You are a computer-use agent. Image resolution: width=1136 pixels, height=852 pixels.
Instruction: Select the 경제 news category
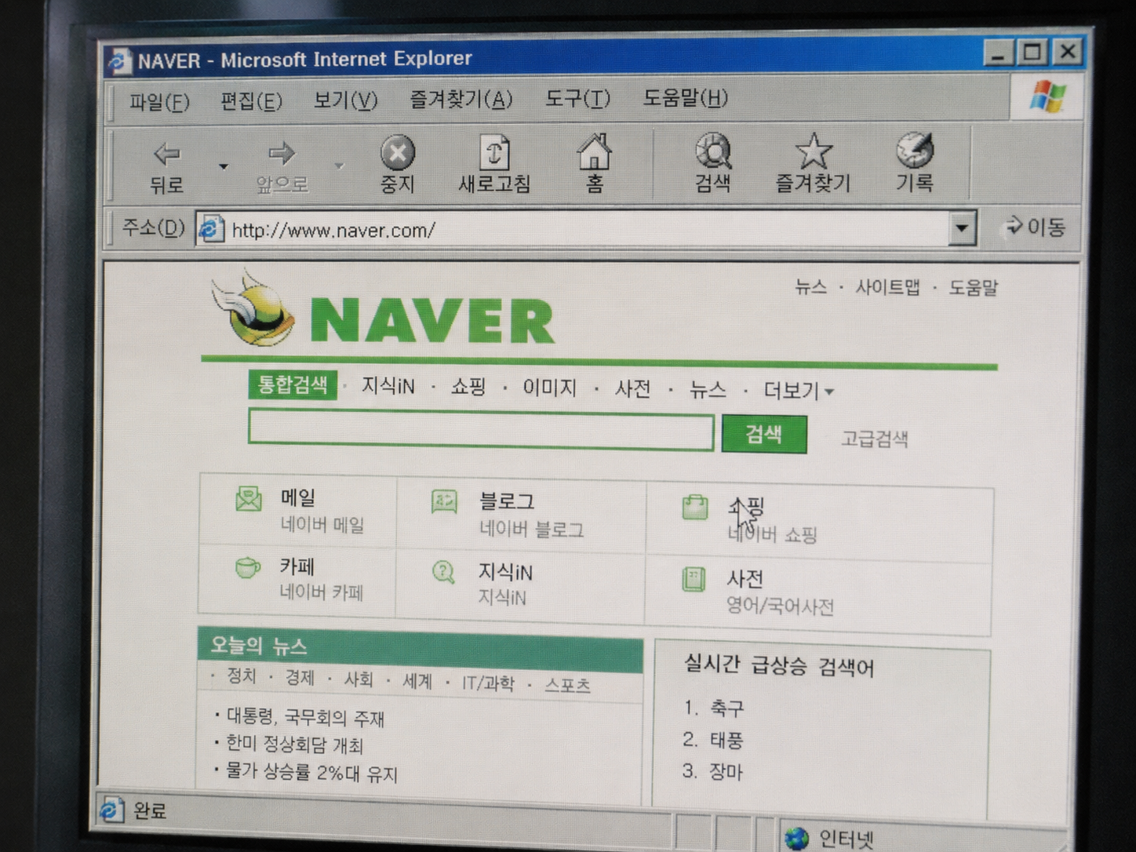(300, 677)
